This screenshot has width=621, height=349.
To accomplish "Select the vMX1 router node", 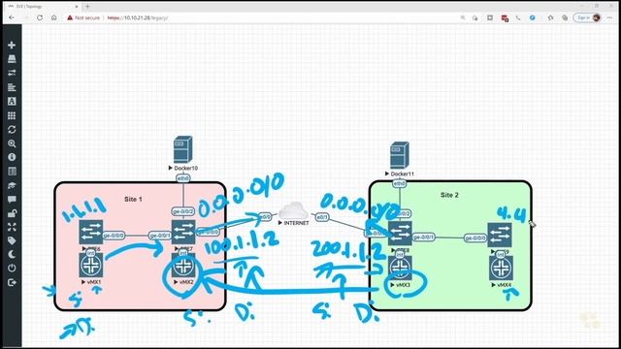I will tap(91, 265).
